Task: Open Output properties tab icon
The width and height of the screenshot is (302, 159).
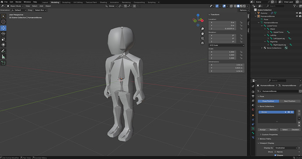Action: click(x=253, y=96)
